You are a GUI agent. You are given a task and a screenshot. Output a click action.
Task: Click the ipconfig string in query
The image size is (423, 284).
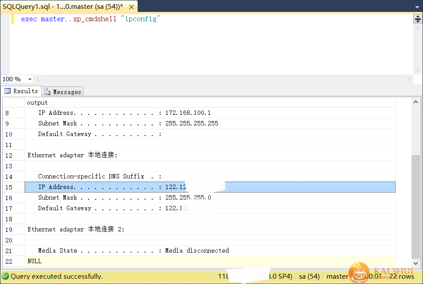pyautogui.click(x=140, y=19)
